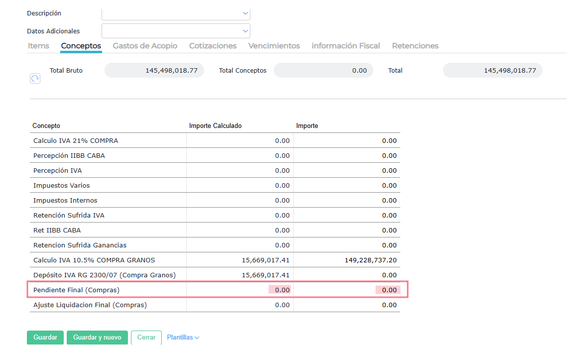
Task: Open the Plantillas dropdown menu
Action: coord(183,338)
